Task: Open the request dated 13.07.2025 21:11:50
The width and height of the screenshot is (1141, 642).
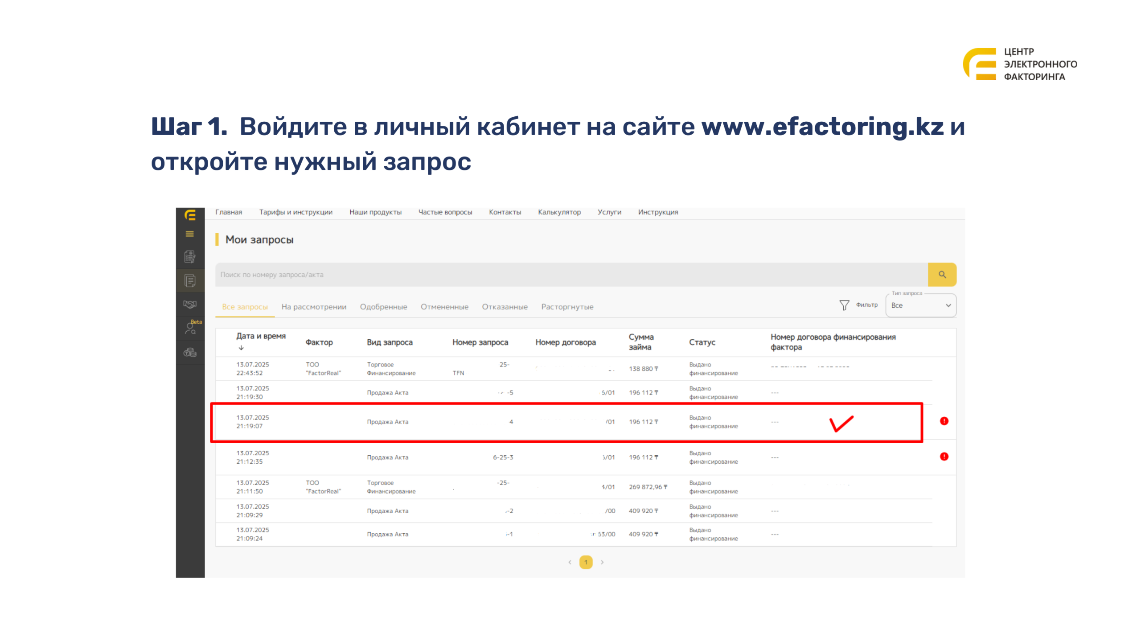Action: [574, 487]
